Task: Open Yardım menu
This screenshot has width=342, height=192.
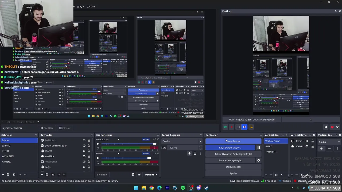Action: click(x=91, y=6)
